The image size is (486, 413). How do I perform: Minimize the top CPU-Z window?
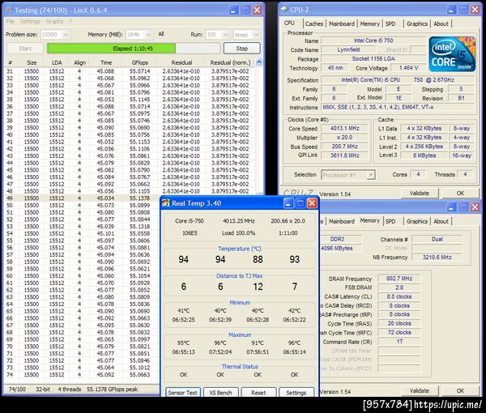[x=451, y=10]
